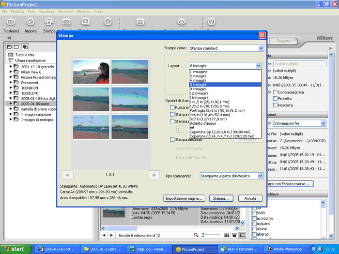Click the next-photo arrow in bottom status bar
The image size is (339, 254).
tap(111, 235)
